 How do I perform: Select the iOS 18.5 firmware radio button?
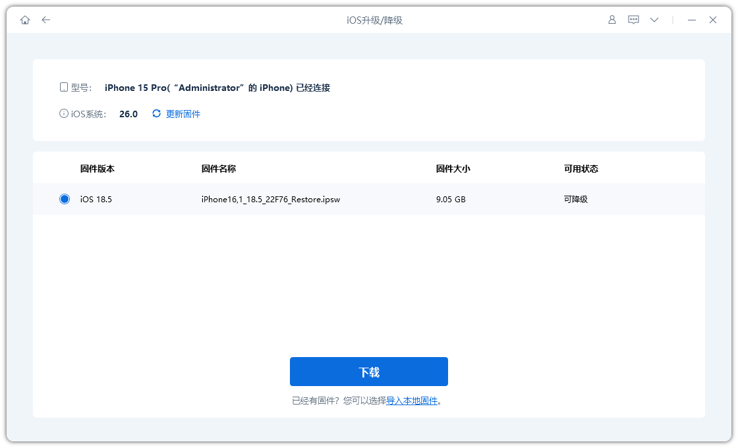click(x=65, y=199)
